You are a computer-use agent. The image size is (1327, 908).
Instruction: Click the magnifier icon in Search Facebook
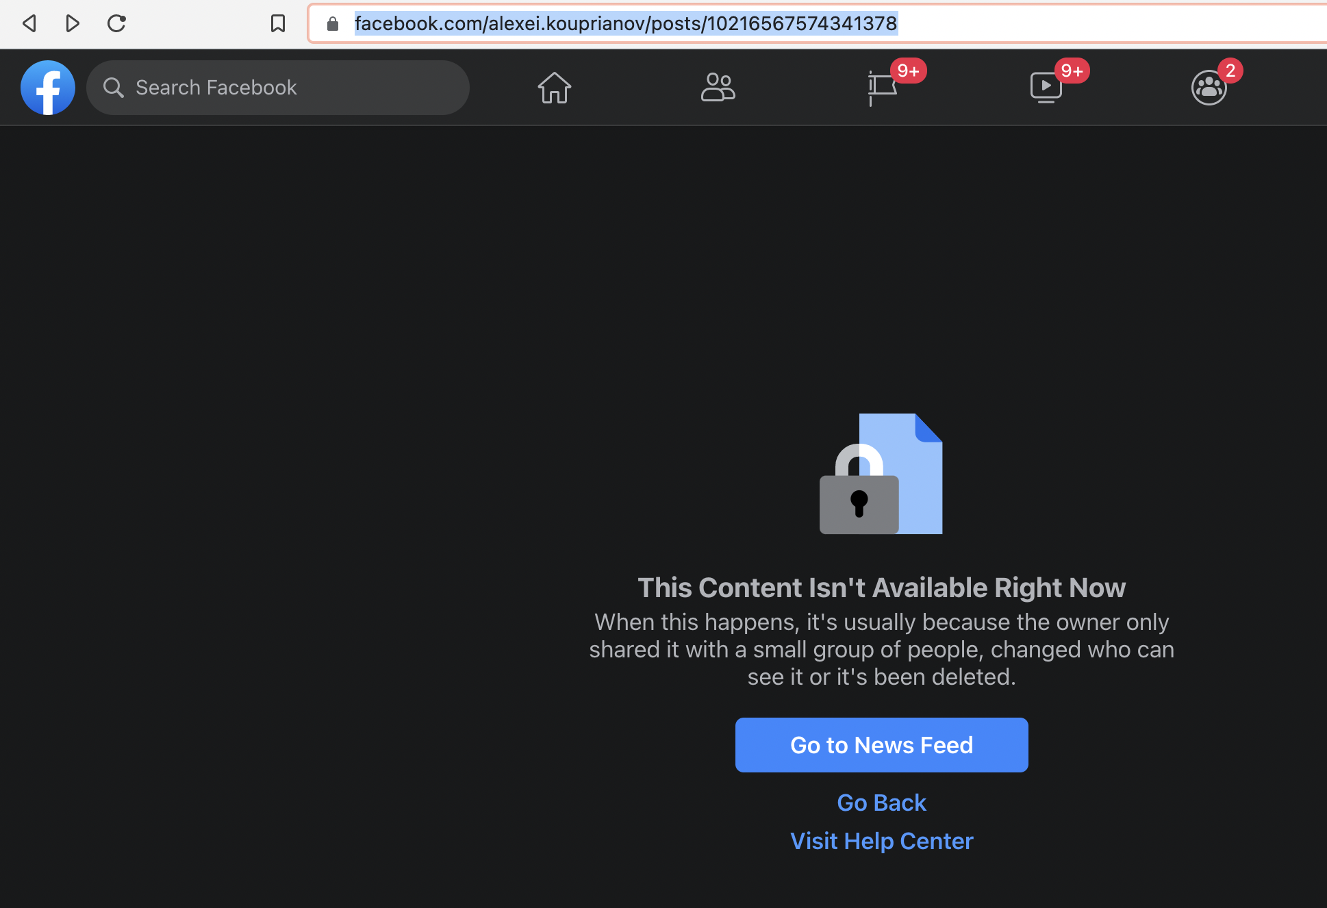113,88
